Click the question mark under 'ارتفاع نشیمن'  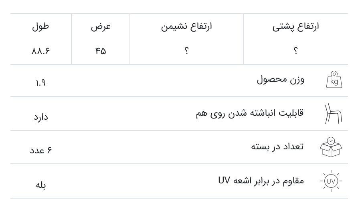(x=186, y=51)
